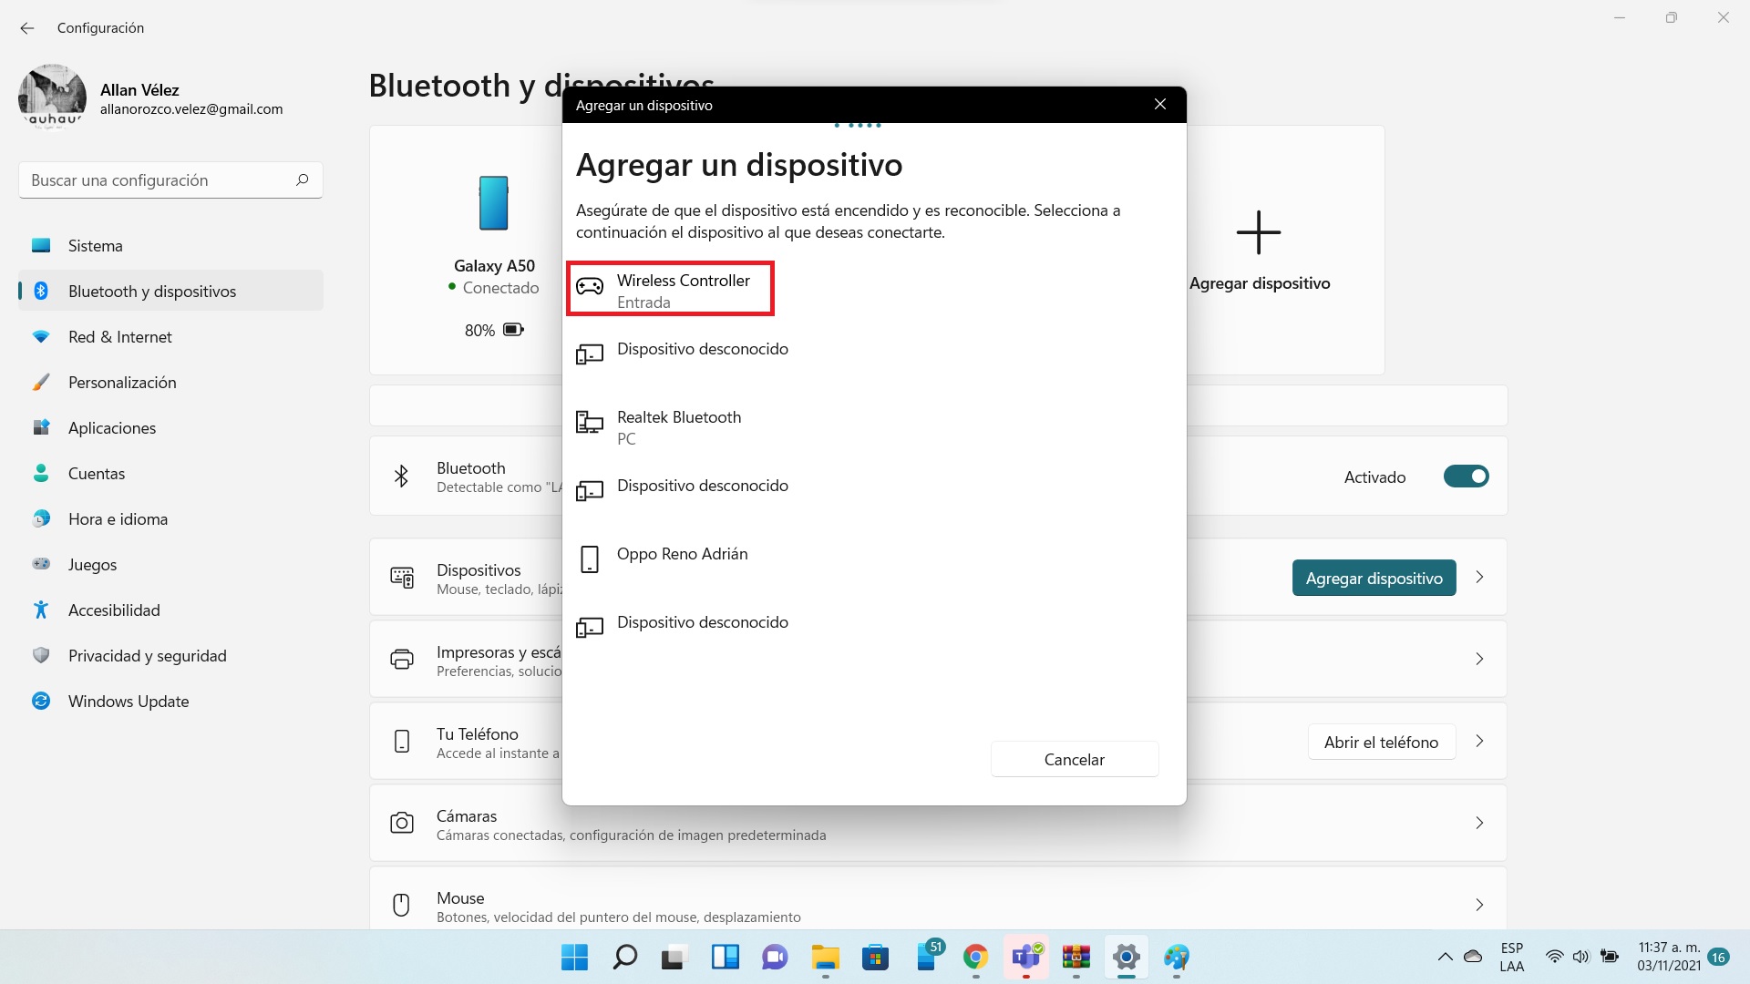Expand the Impresoras y escáneres row
Viewport: 1750px width, 984px height.
coord(1478,659)
